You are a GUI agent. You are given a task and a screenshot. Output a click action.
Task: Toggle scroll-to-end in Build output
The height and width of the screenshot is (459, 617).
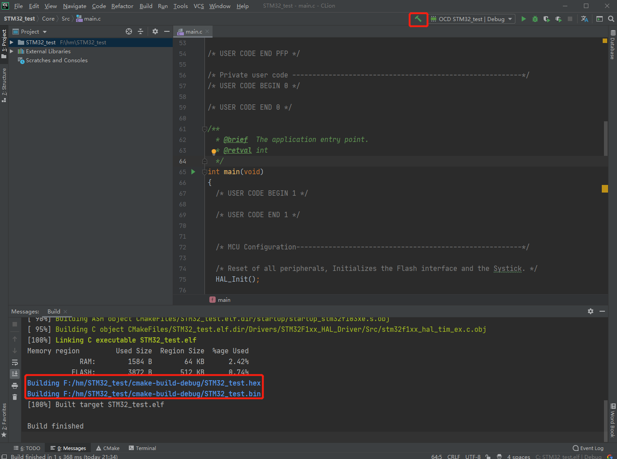(15, 373)
